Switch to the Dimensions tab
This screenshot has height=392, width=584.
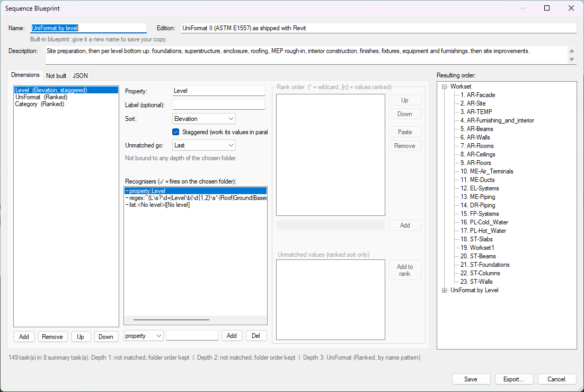(25, 75)
